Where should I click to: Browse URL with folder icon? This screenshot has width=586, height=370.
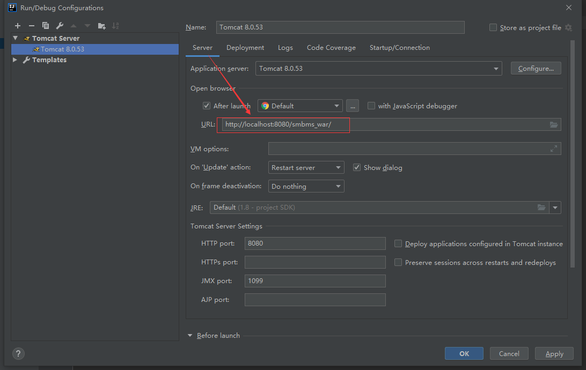(553, 124)
